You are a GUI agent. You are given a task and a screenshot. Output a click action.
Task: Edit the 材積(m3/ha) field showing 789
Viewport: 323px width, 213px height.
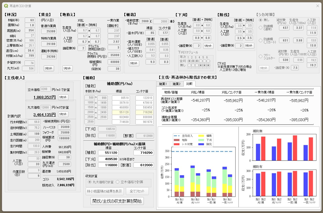tap(30, 56)
